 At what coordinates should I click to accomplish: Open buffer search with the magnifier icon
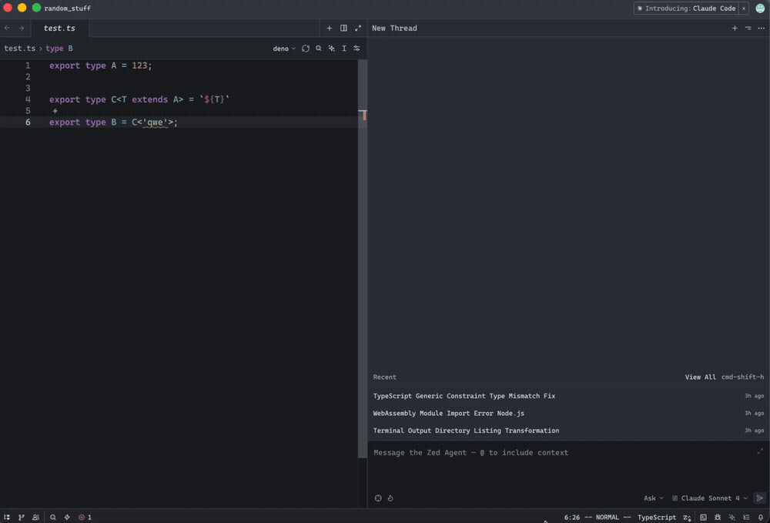(x=319, y=48)
